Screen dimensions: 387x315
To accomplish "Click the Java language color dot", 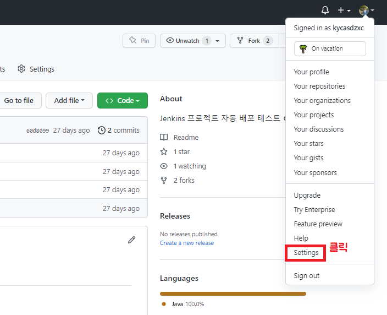I will point(164,304).
